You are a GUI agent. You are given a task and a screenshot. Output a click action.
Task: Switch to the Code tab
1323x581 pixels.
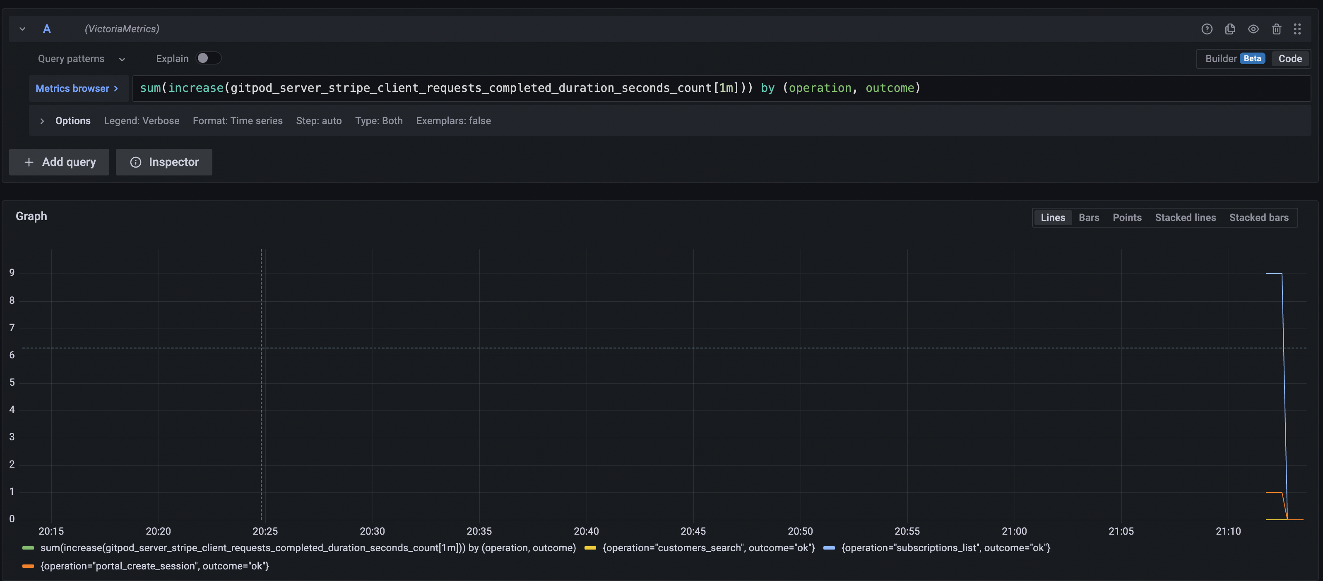tap(1290, 58)
